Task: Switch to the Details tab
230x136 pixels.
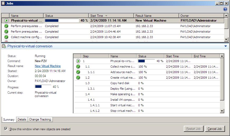Action: (22, 119)
